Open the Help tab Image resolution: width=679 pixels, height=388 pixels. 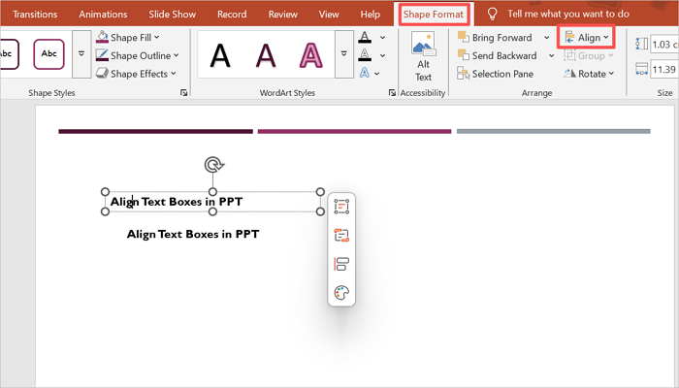pyautogui.click(x=371, y=15)
